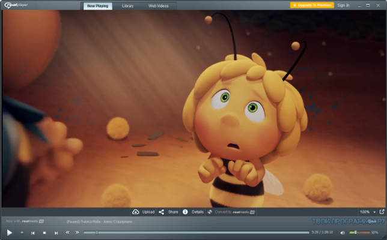Image resolution: width=387 pixels, height=240 pixels.
Task: Click the play button
Action: tap(10, 232)
